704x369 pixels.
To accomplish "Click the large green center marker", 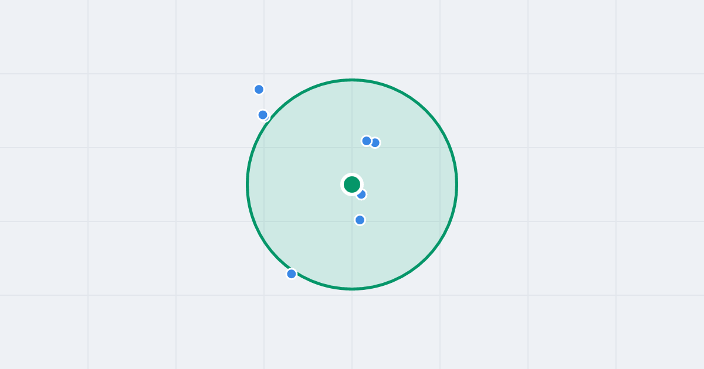I will 352,184.
